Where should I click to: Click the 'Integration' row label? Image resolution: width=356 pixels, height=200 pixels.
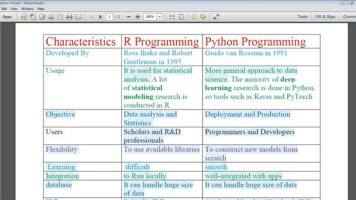pyautogui.click(x=62, y=176)
